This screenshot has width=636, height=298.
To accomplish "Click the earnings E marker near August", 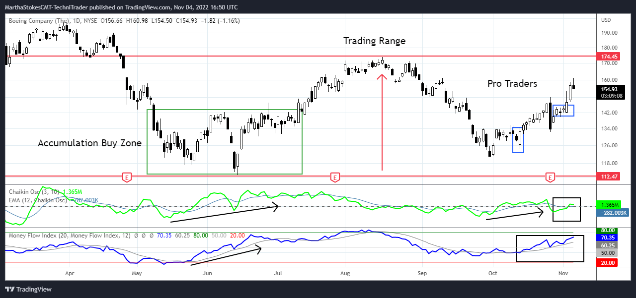I will (x=335, y=177).
